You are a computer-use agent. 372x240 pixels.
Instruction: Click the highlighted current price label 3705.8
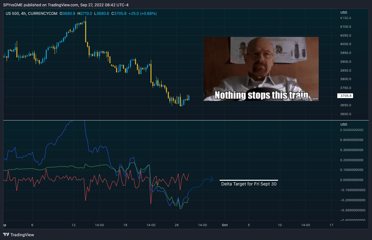(x=345, y=96)
